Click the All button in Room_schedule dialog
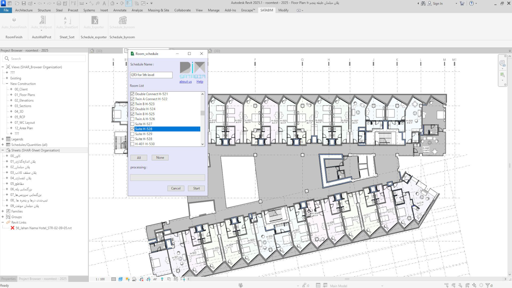This screenshot has height=288, width=512. (139, 158)
